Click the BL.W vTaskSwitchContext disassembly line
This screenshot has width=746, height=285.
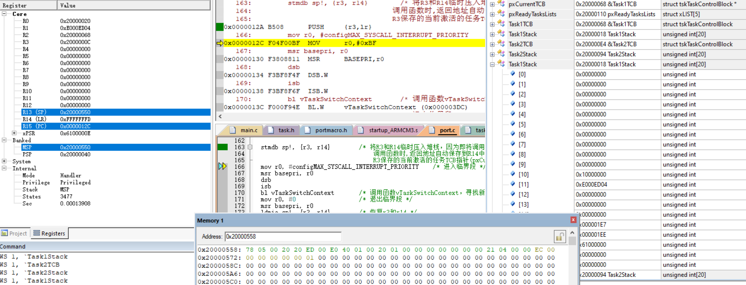pyautogui.click(x=354, y=107)
